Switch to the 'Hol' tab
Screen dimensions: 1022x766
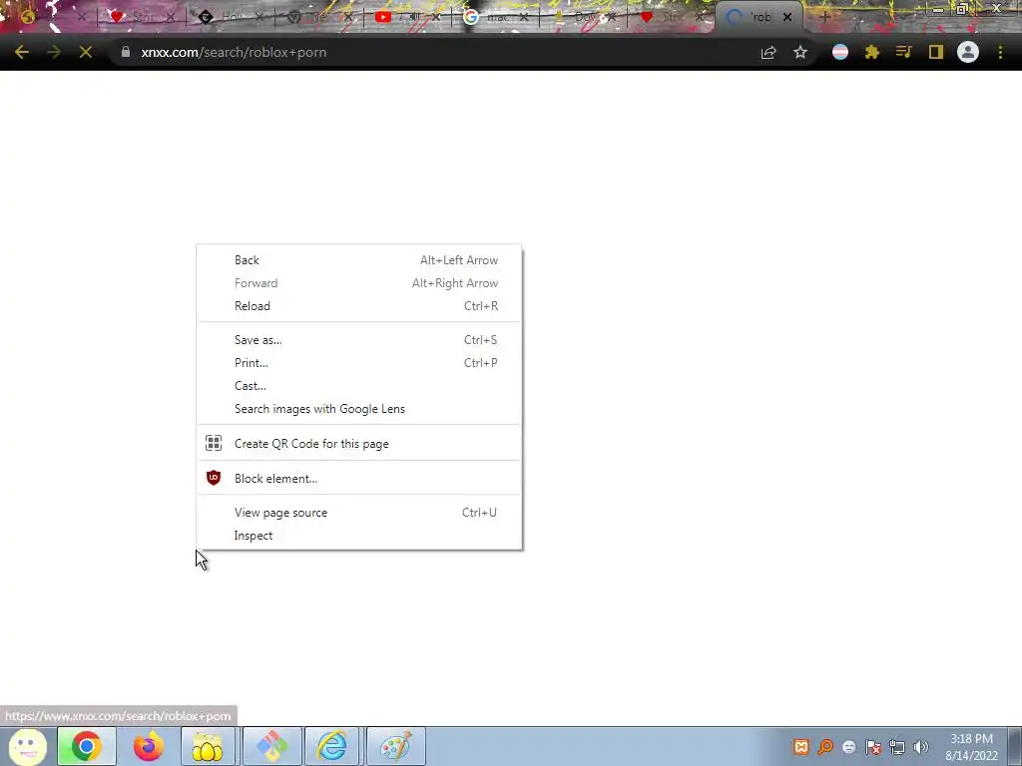pyautogui.click(x=230, y=17)
